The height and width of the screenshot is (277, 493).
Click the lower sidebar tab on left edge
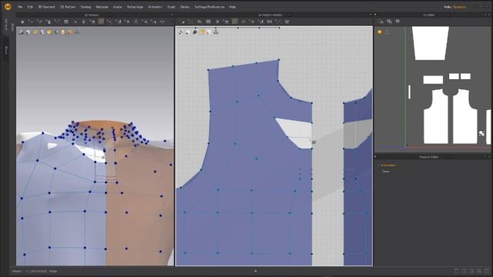(5, 50)
